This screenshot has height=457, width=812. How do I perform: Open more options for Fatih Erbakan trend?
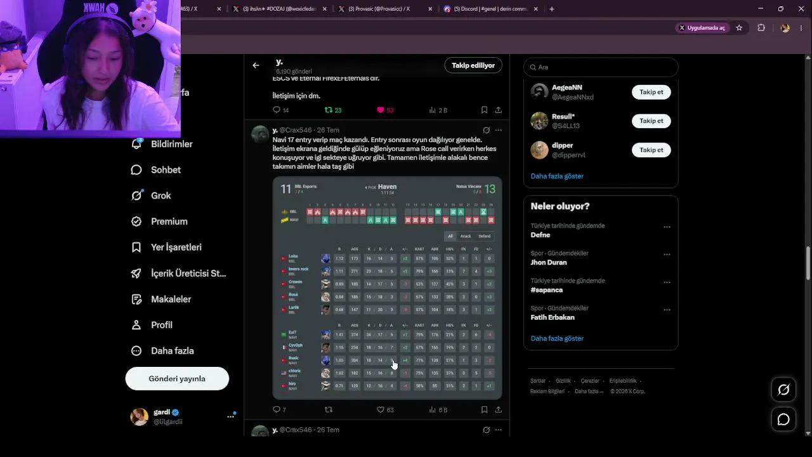tap(667, 310)
